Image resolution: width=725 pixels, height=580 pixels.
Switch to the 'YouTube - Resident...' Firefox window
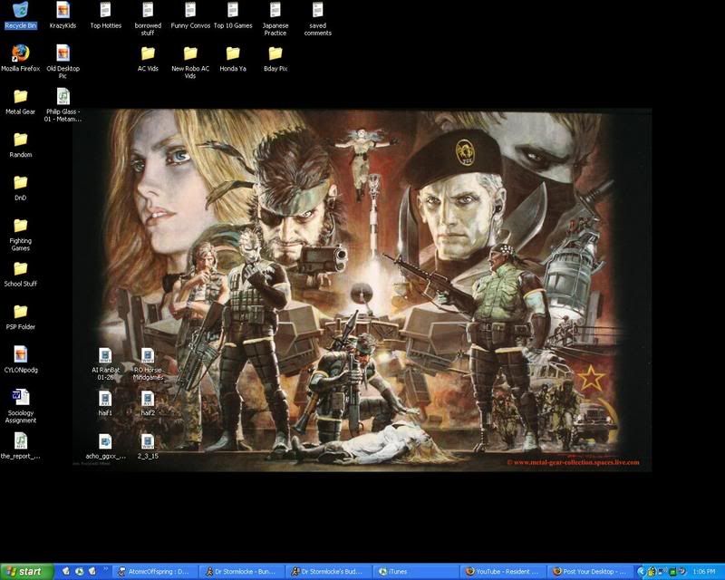coord(503,572)
